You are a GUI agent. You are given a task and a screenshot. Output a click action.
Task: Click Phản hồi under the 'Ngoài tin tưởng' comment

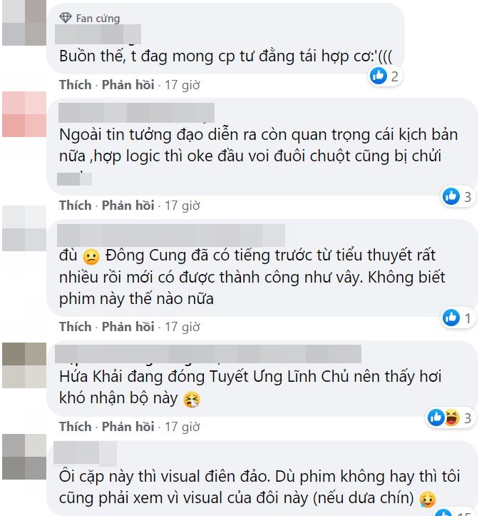[128, 206]
